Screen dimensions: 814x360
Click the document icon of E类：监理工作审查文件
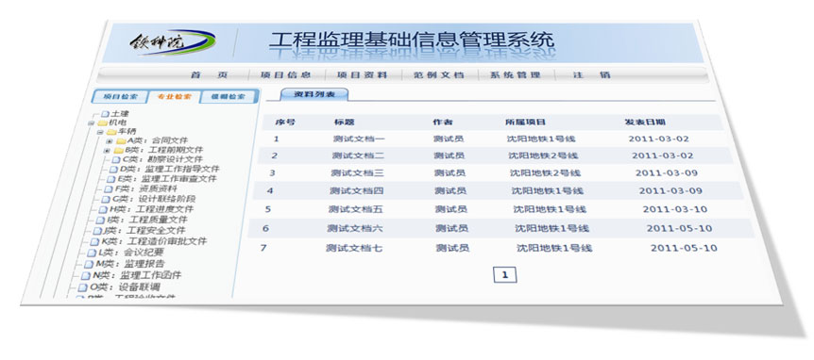pyautogui.click(x=111, y=179)
